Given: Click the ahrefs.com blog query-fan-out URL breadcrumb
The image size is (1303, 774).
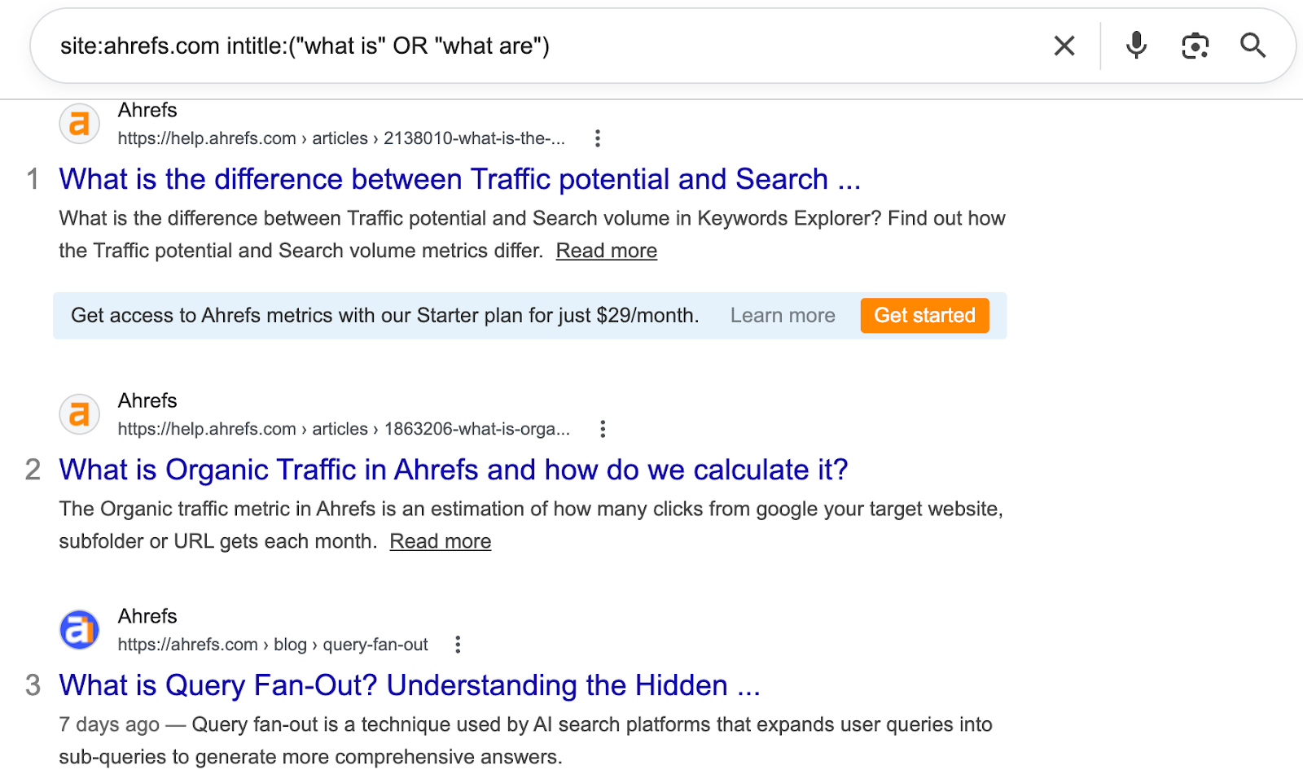Looking at the screenshot, I should [x=272, y=645].
